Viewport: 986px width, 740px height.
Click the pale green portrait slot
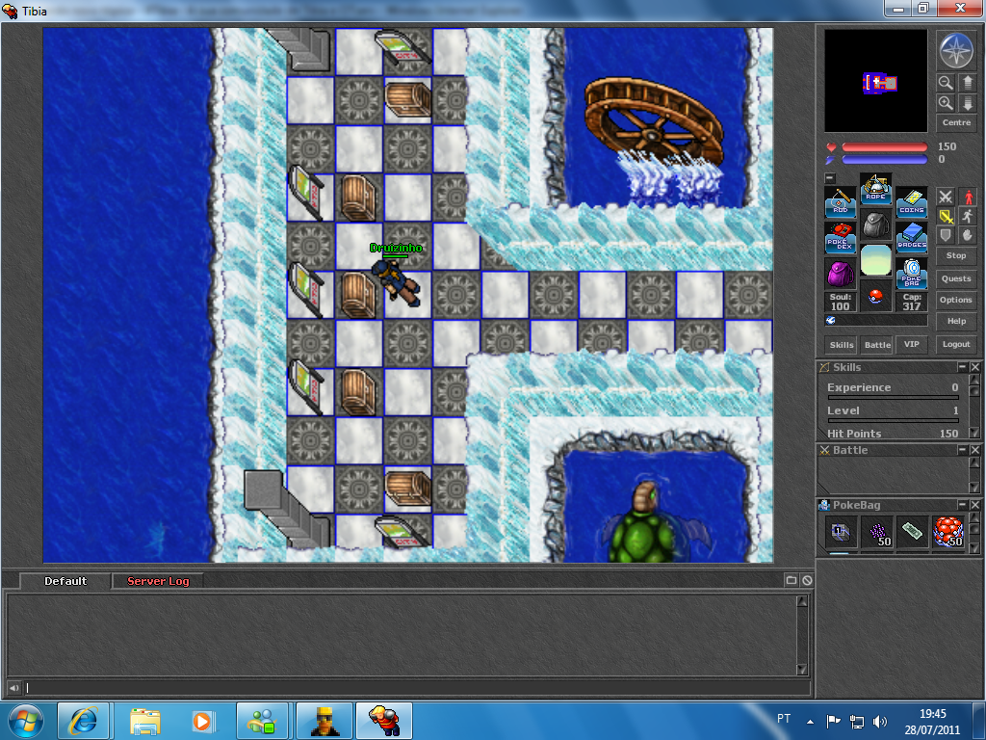pos(875,260)
